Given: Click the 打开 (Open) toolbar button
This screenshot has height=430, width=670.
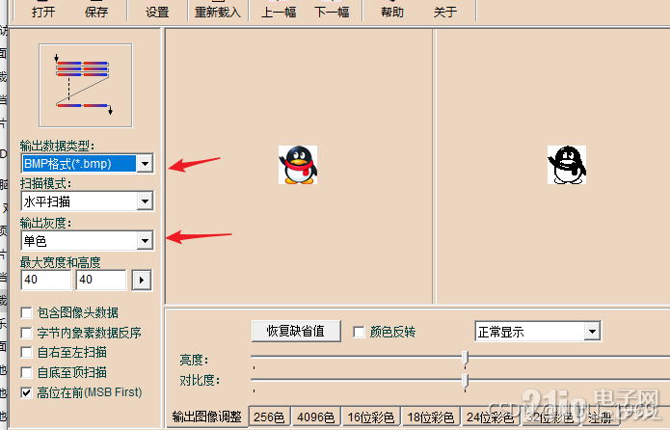Looking at the screenshot, I should [43, 11].
